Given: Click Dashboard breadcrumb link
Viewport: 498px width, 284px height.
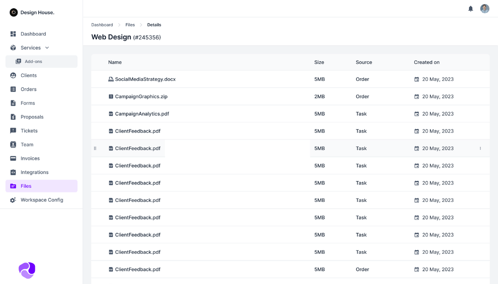Looking at the screenshot, I should pos(102,25).
